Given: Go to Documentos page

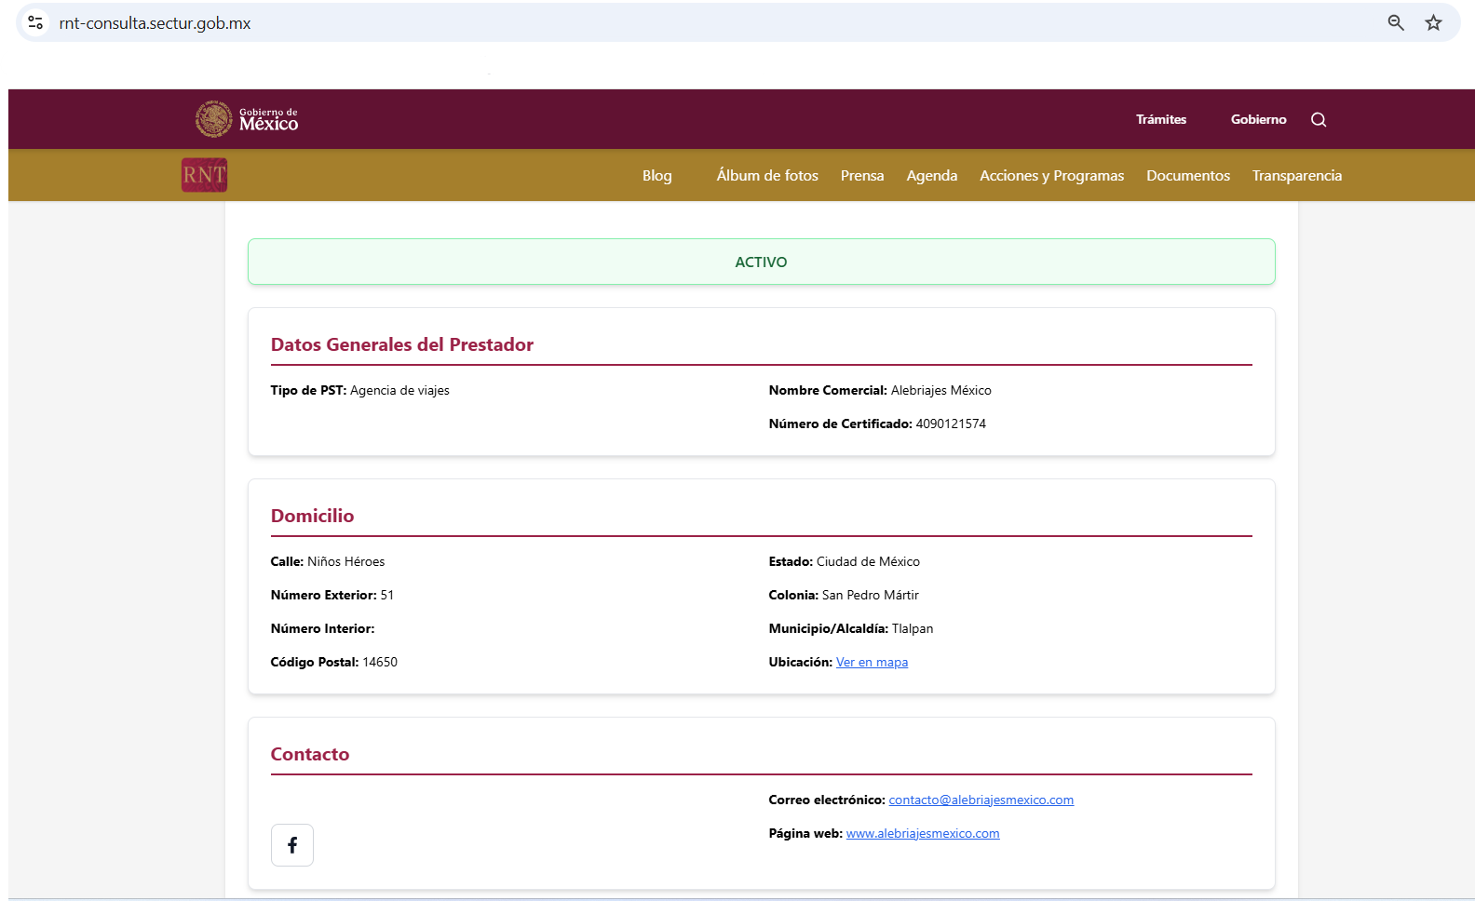Looking at the screenshot, I should (1187, 176).
